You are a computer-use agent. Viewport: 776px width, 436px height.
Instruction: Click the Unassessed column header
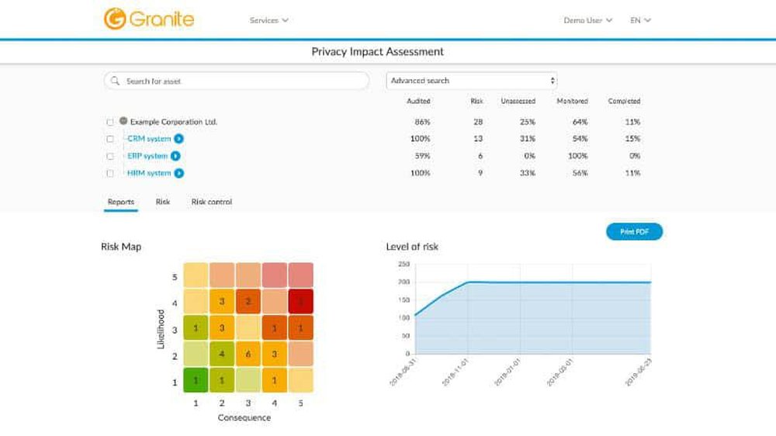[x=518, y=101]
